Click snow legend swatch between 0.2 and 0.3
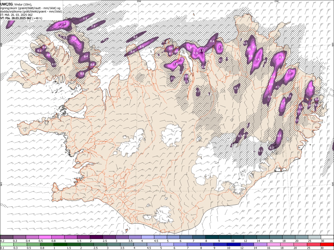334x250 pixels. pyautogui.click(x=7, y=237)
